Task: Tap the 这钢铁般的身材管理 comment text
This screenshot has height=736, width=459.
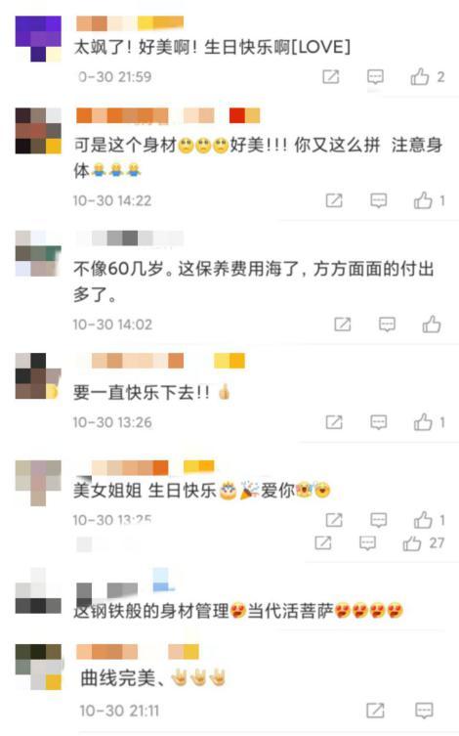Action: point(238,611)
